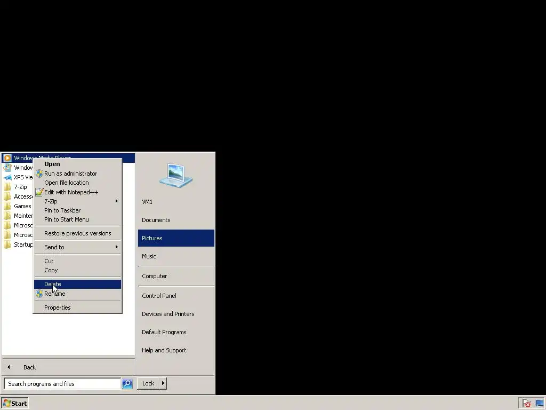
Task: Open the Music link
Action: pyautogui.click(x=176, y=256)
